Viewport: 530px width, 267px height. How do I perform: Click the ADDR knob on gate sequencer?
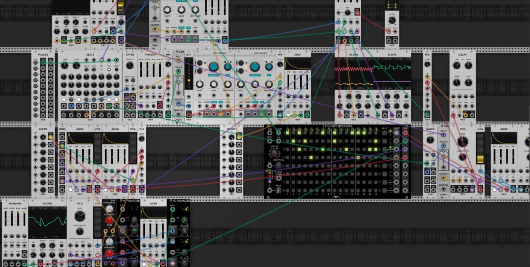click(x=278, y=191)
